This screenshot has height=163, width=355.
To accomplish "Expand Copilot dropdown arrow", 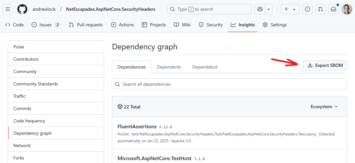I will (269, 9).
